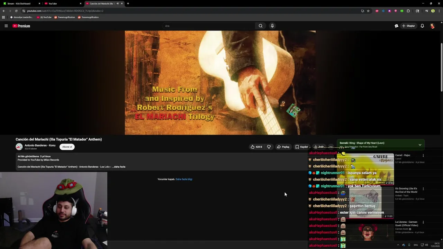Open the green extension icon in toolbar
This screenshot has width=443, height=249.
[x=402, y=11]
